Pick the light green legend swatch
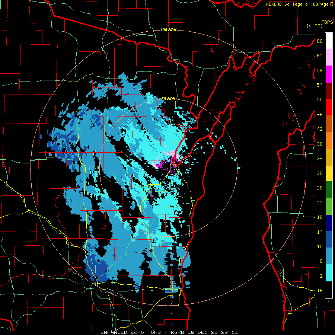 click(x=329, y=206)
